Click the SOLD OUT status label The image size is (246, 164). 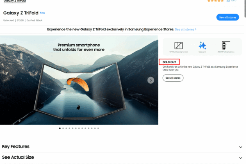pyautogui.click(x=169, y=61)
